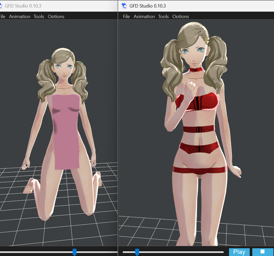The width and height of the screenshot is (274, 256).
Task: Open Options menu in right GFD Studio window
Action: tap(180, 17)
